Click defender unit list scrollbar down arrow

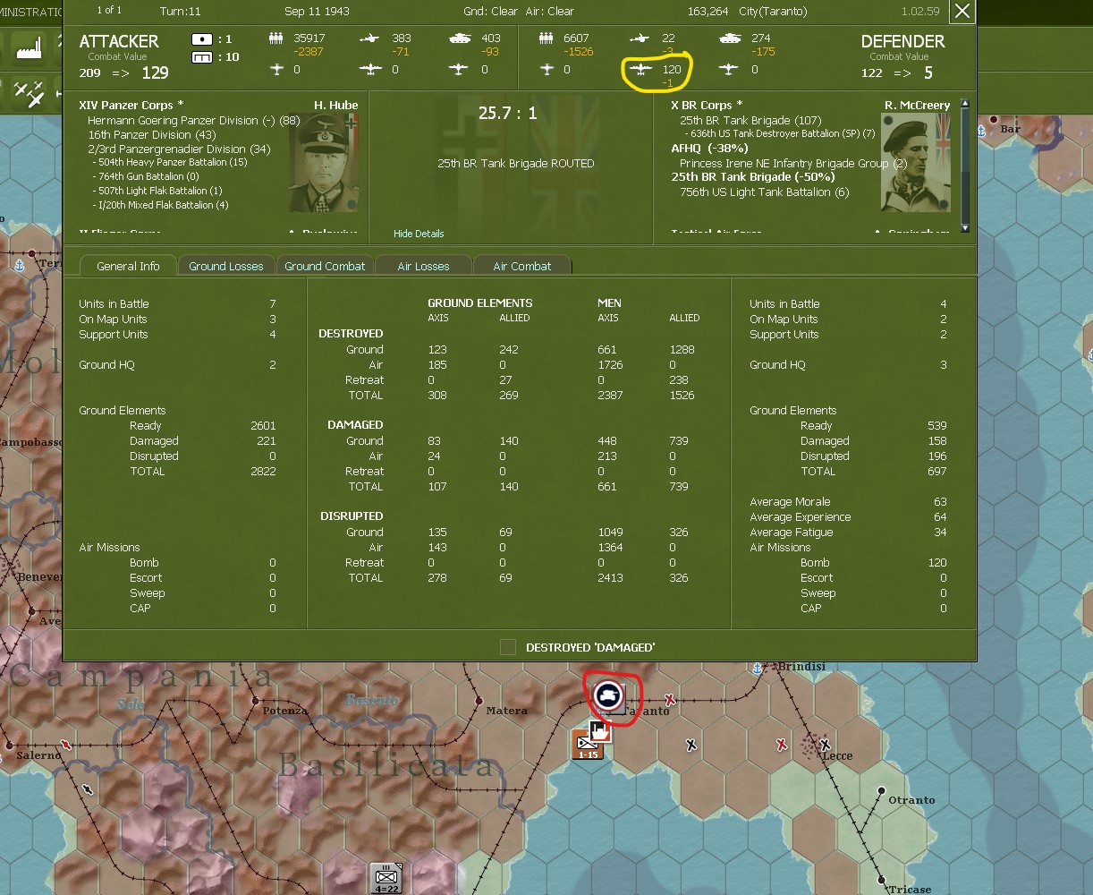tap(964, 228)
